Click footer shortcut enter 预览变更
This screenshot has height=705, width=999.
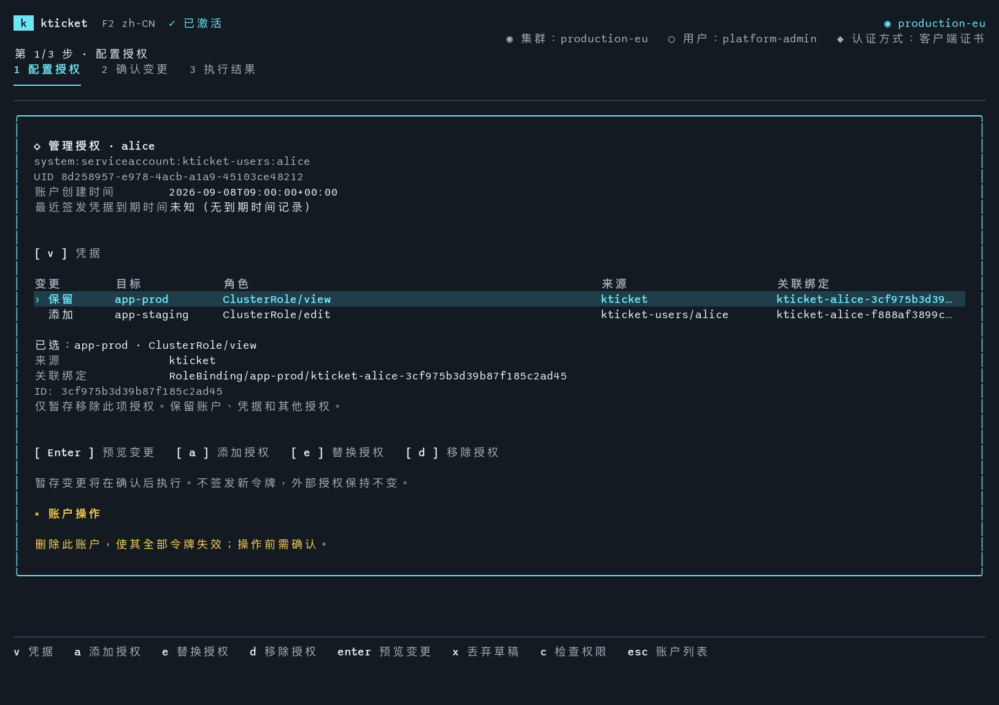(385, 652)
